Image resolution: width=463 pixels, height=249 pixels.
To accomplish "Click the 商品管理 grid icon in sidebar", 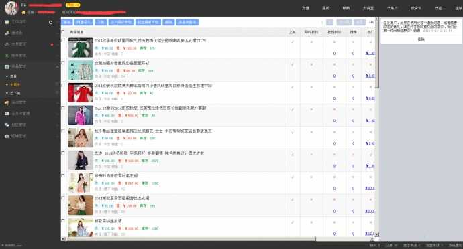I will (7, 66).
